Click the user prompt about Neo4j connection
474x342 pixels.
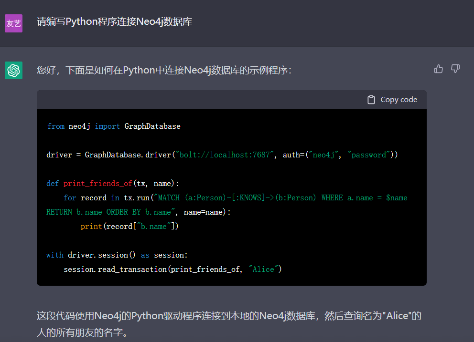coord(114,22)
